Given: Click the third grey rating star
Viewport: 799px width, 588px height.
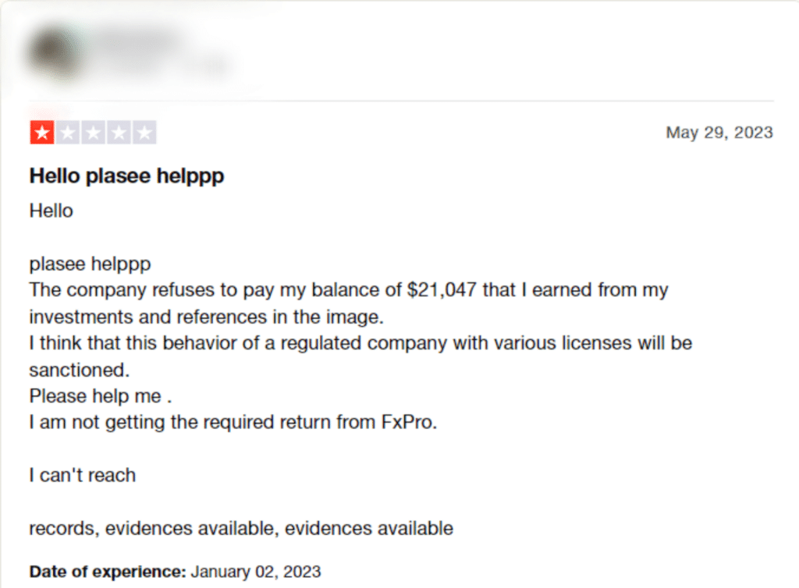Looking at the screenshot, I should coord(94,133).
